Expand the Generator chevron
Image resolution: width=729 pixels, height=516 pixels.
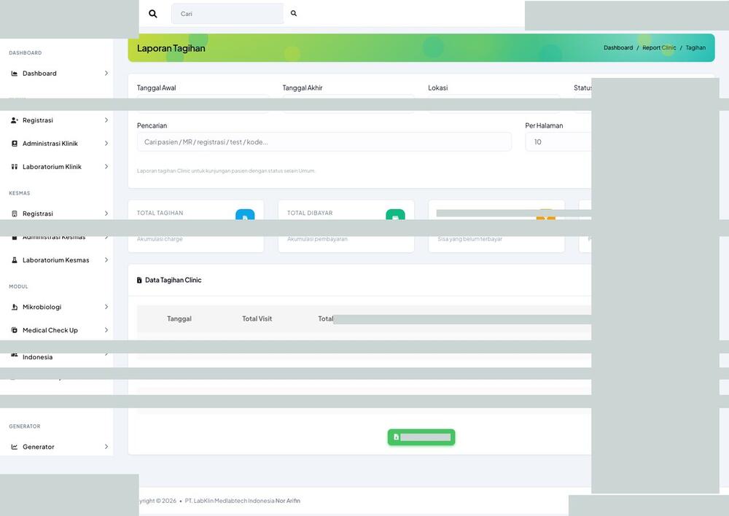pyautogui.click(x=106, y=447)
